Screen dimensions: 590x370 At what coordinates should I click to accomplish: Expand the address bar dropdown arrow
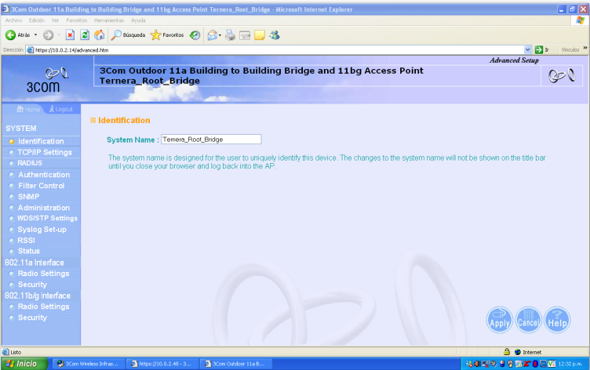pos(527,49)
